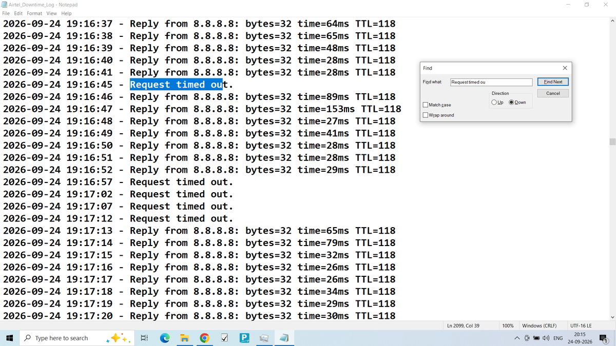Enable the Wrap around checkbox
616x346 pixels.
tap(425, 115)
